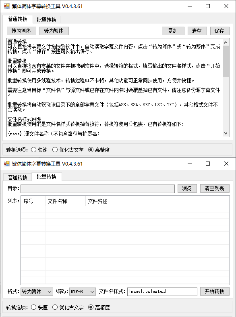Screen dimensions: 236x317
Task: Click the text area scrollbar thumb
Action: point(226,61)
